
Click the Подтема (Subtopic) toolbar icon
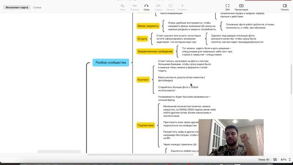pyautogui.click(x=135, y=7)
